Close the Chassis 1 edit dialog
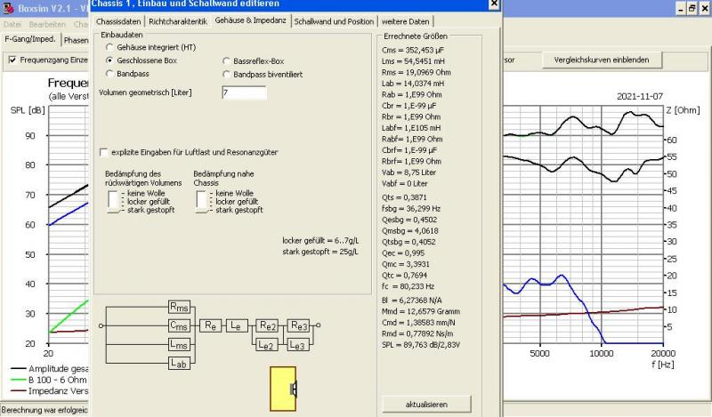 tap(495, 5)
